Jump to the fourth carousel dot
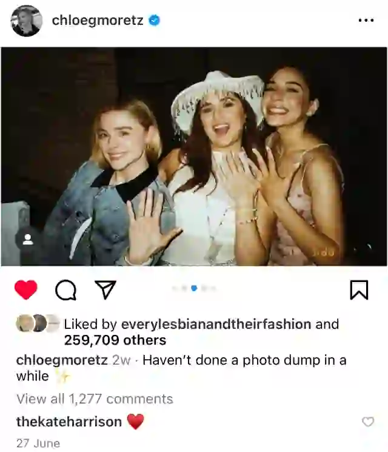Viewport: 388px width, 452px height. click(204, 288)
